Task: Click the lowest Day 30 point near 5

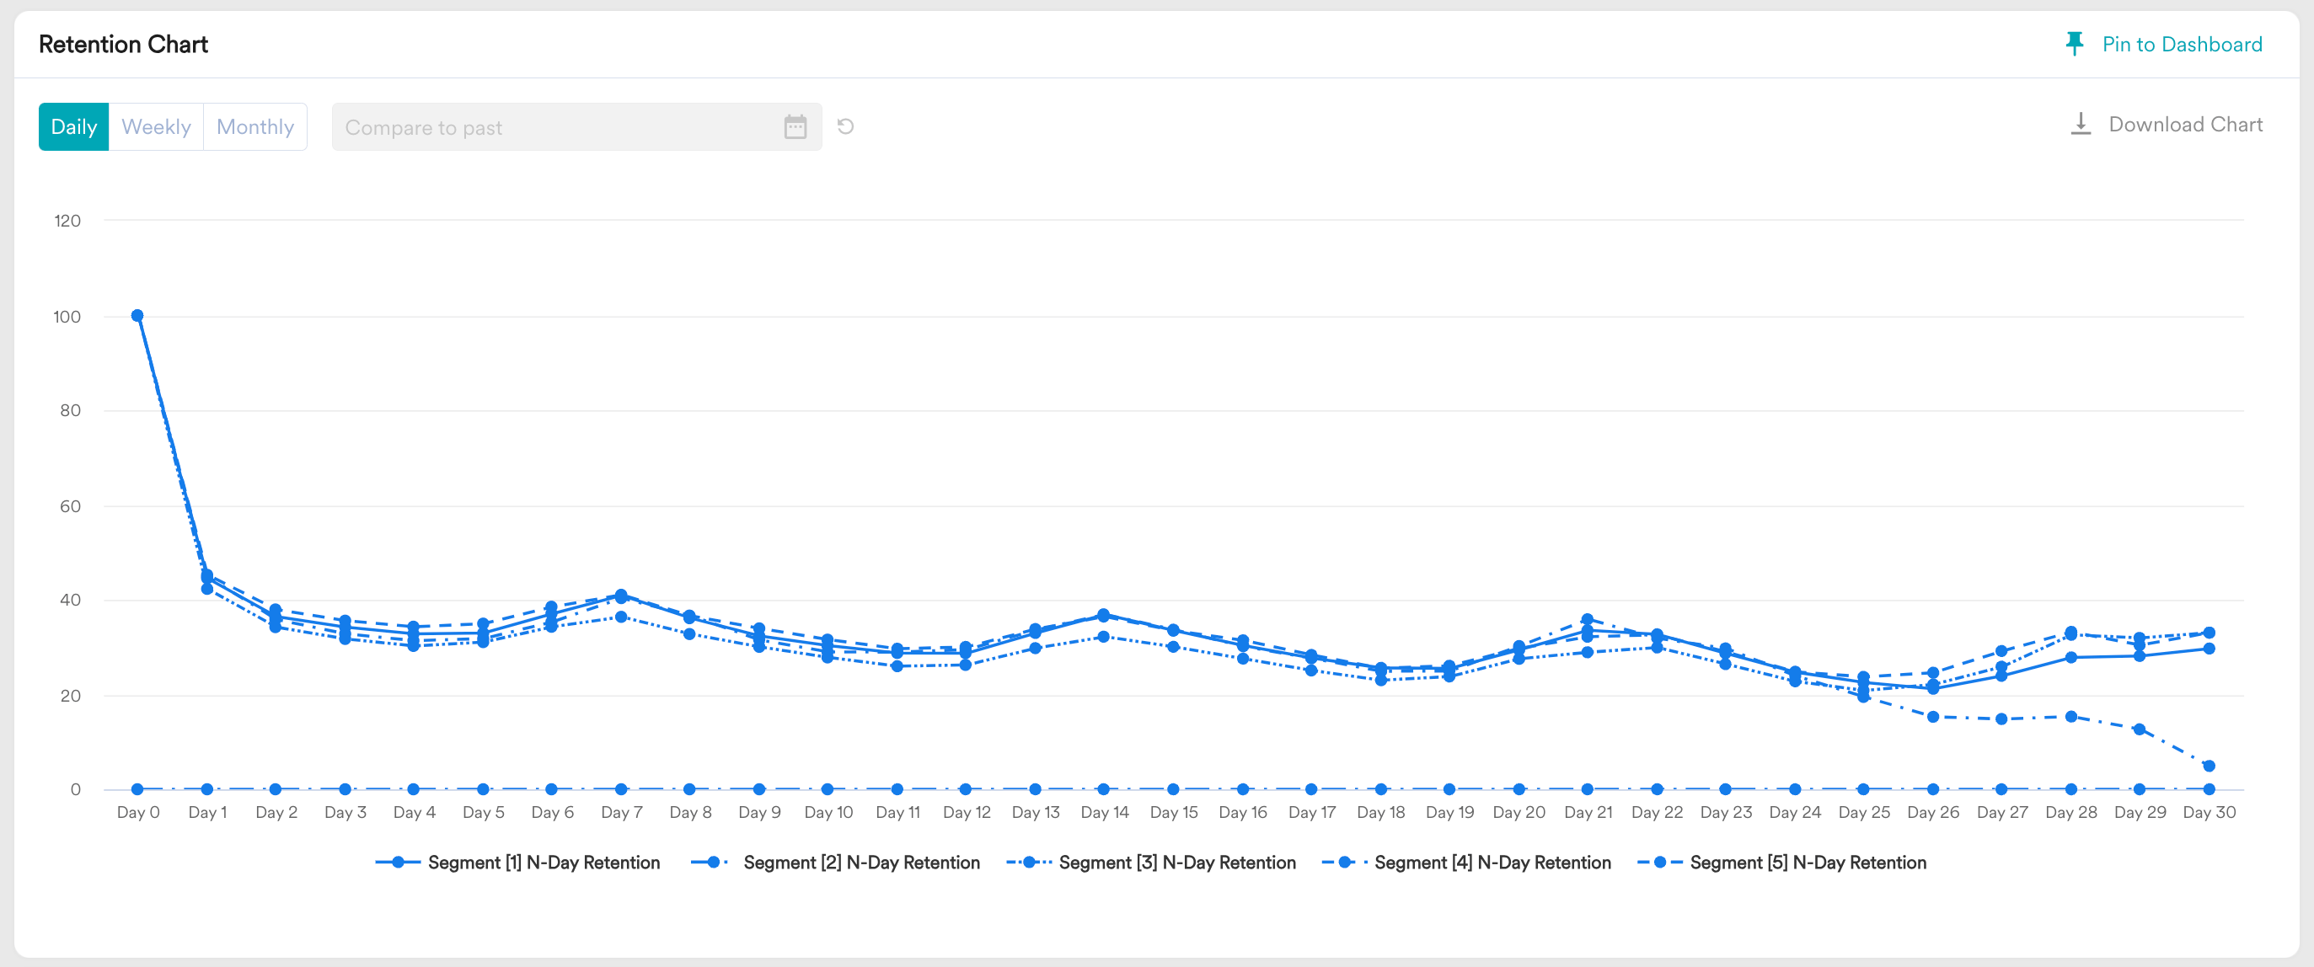Action: point(2209,766)
